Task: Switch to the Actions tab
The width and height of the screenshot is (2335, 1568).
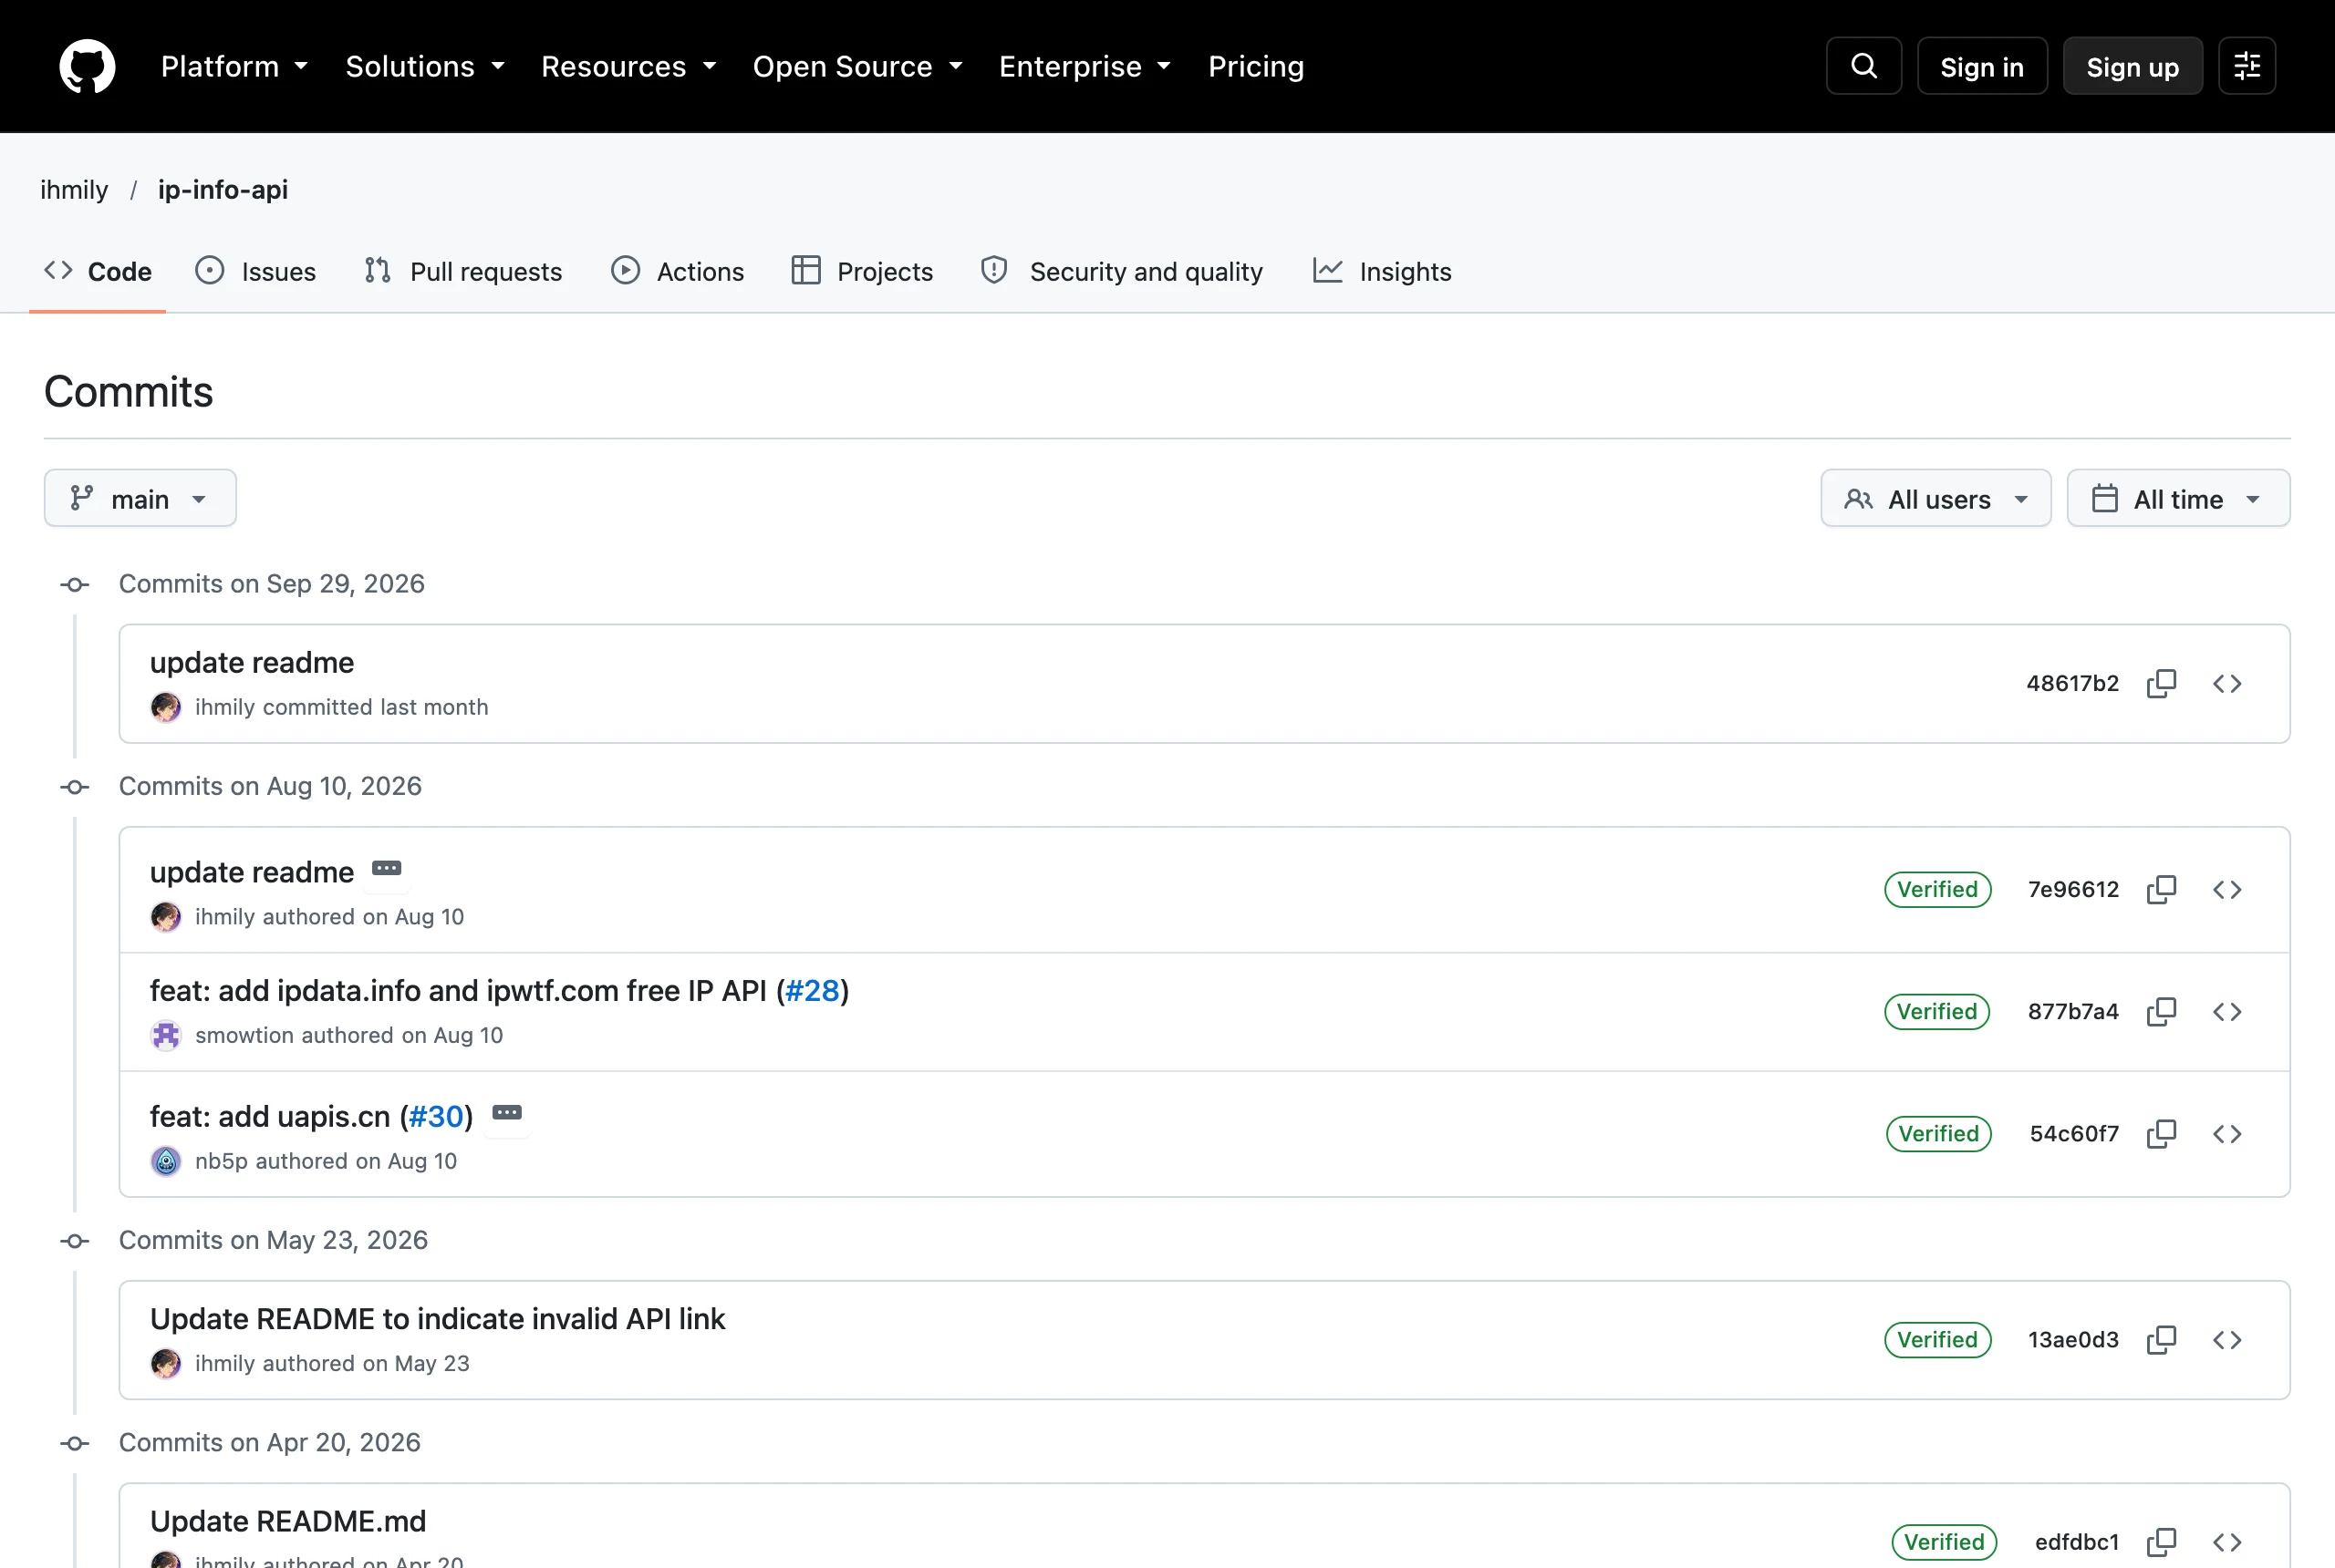Action: 679,271
